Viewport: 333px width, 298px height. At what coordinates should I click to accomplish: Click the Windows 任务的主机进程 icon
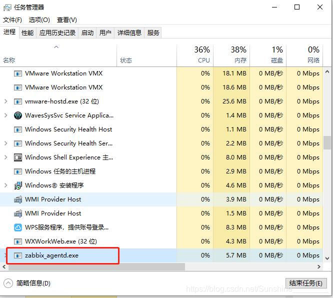pyautogui.click(x=18, y=171)
